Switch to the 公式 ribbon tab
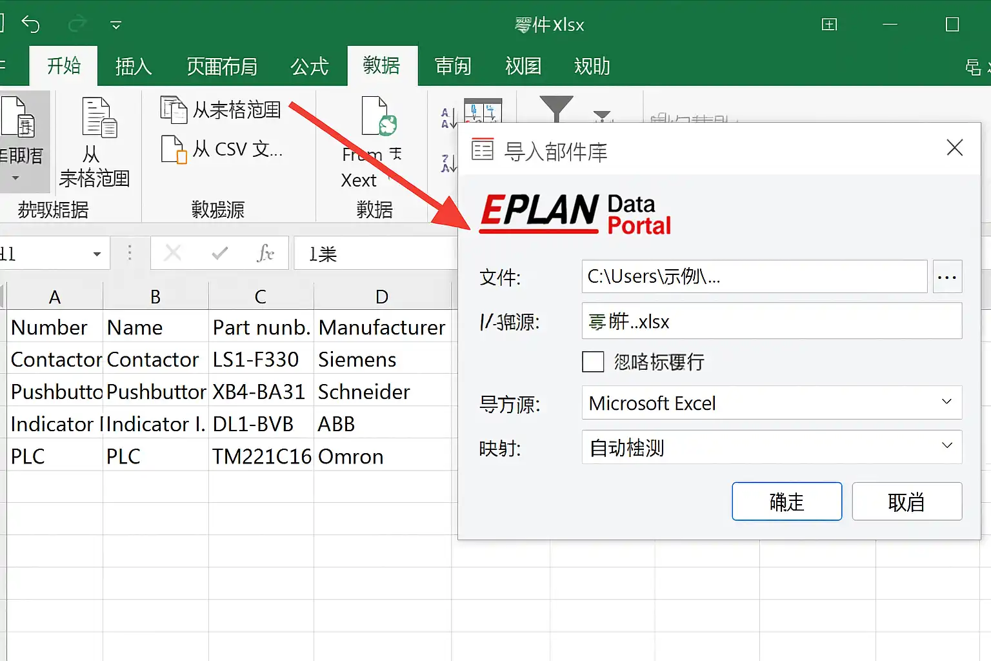This screenshot has width=991, height=661. (310, 66)
